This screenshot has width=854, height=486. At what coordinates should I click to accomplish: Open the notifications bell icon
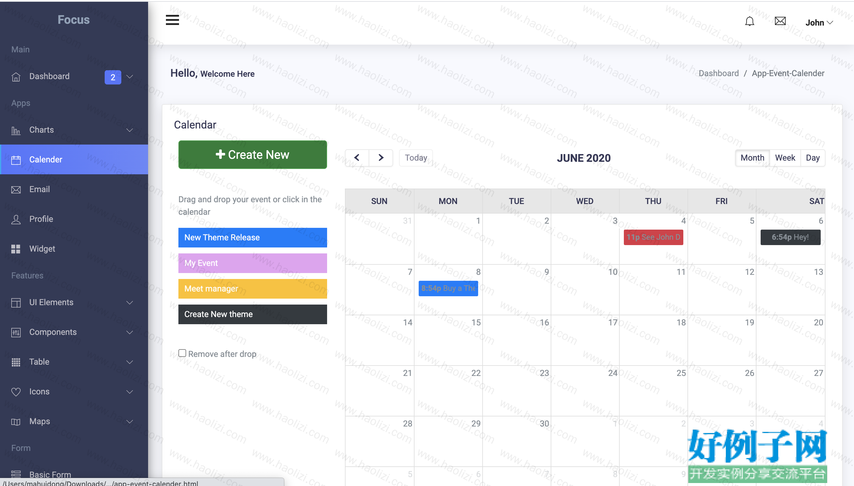[749, 21]
